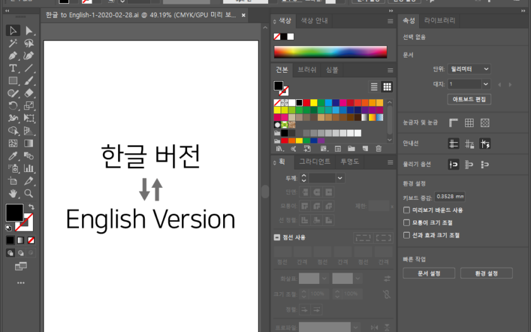Toggle 선과 효과 크기 조절 checkbox
This screenshot has width=531, height=332.
point(406,235)
